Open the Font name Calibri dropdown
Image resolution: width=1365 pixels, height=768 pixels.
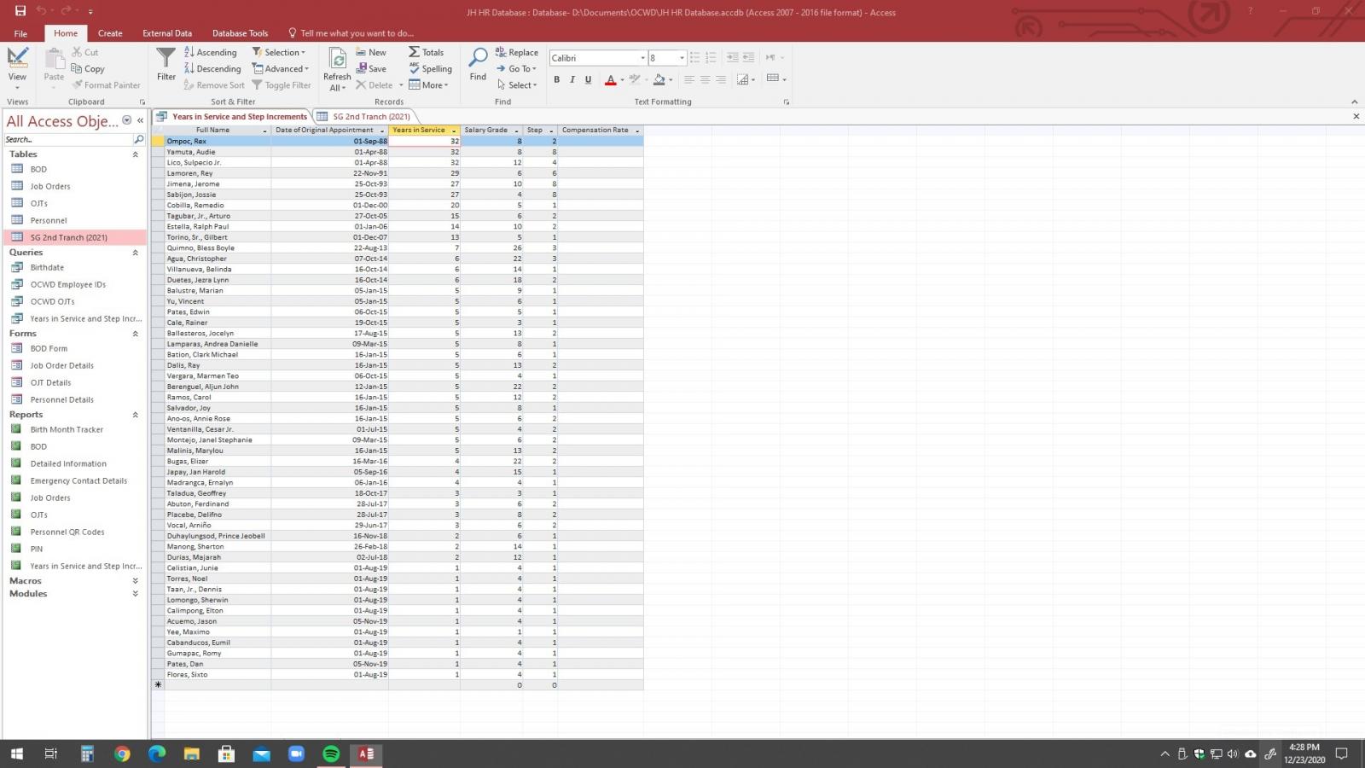[x=642, y=58]
